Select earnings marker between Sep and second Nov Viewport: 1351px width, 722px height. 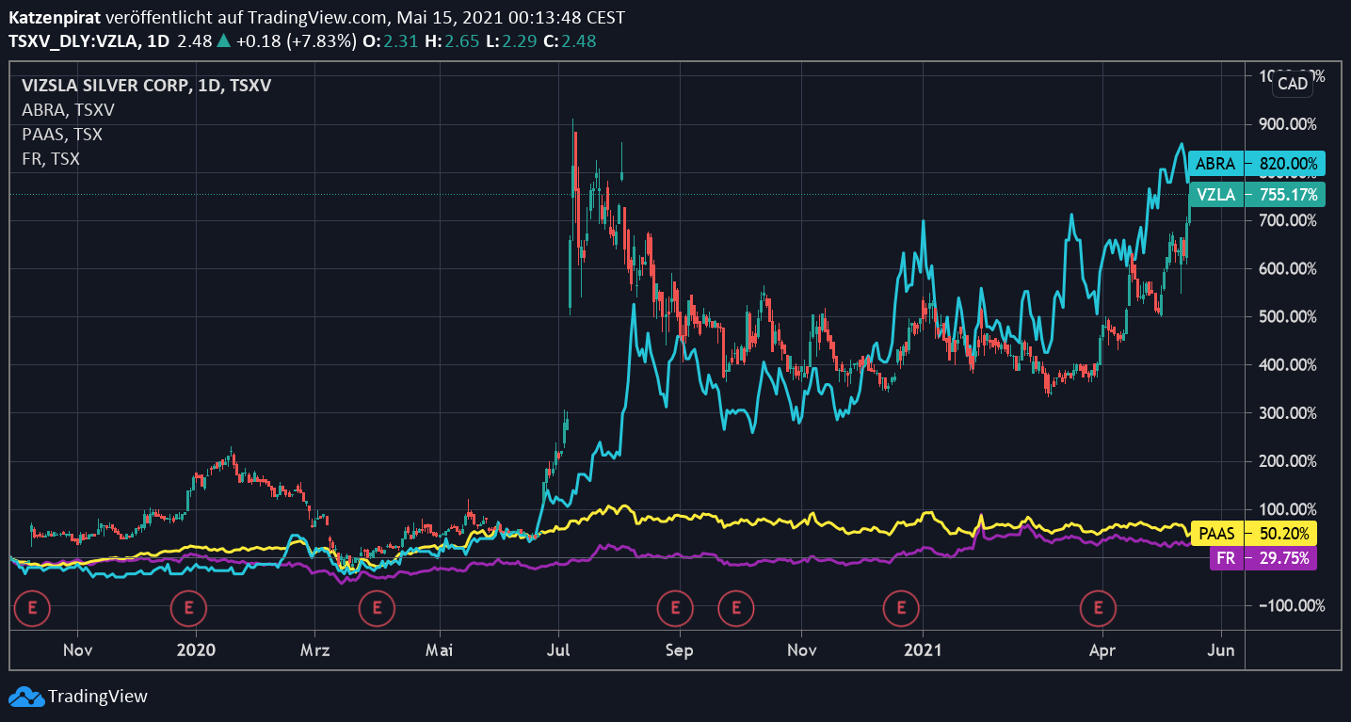click(x=736, y=607)
